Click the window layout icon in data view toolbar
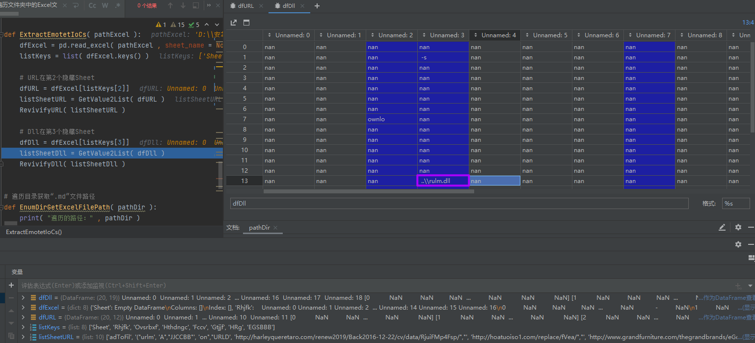 coord(246,23)
